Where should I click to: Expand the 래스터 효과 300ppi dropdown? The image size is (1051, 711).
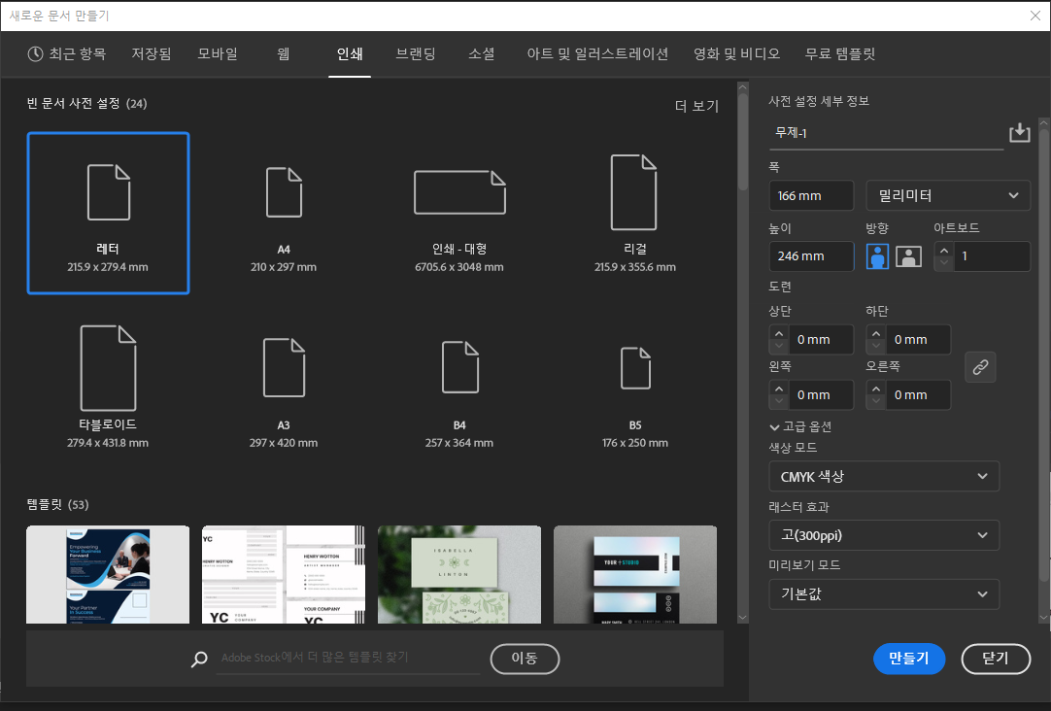tap(883, 535)
